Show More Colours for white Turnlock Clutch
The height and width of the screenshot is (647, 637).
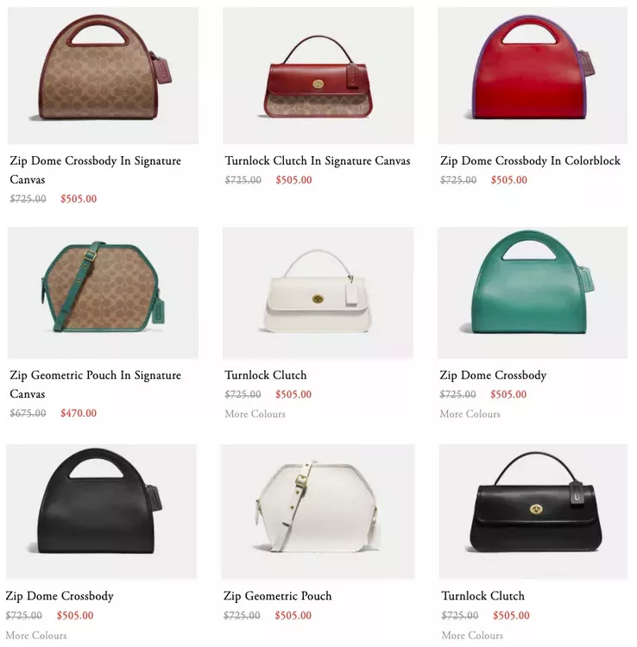coord(255,414)
